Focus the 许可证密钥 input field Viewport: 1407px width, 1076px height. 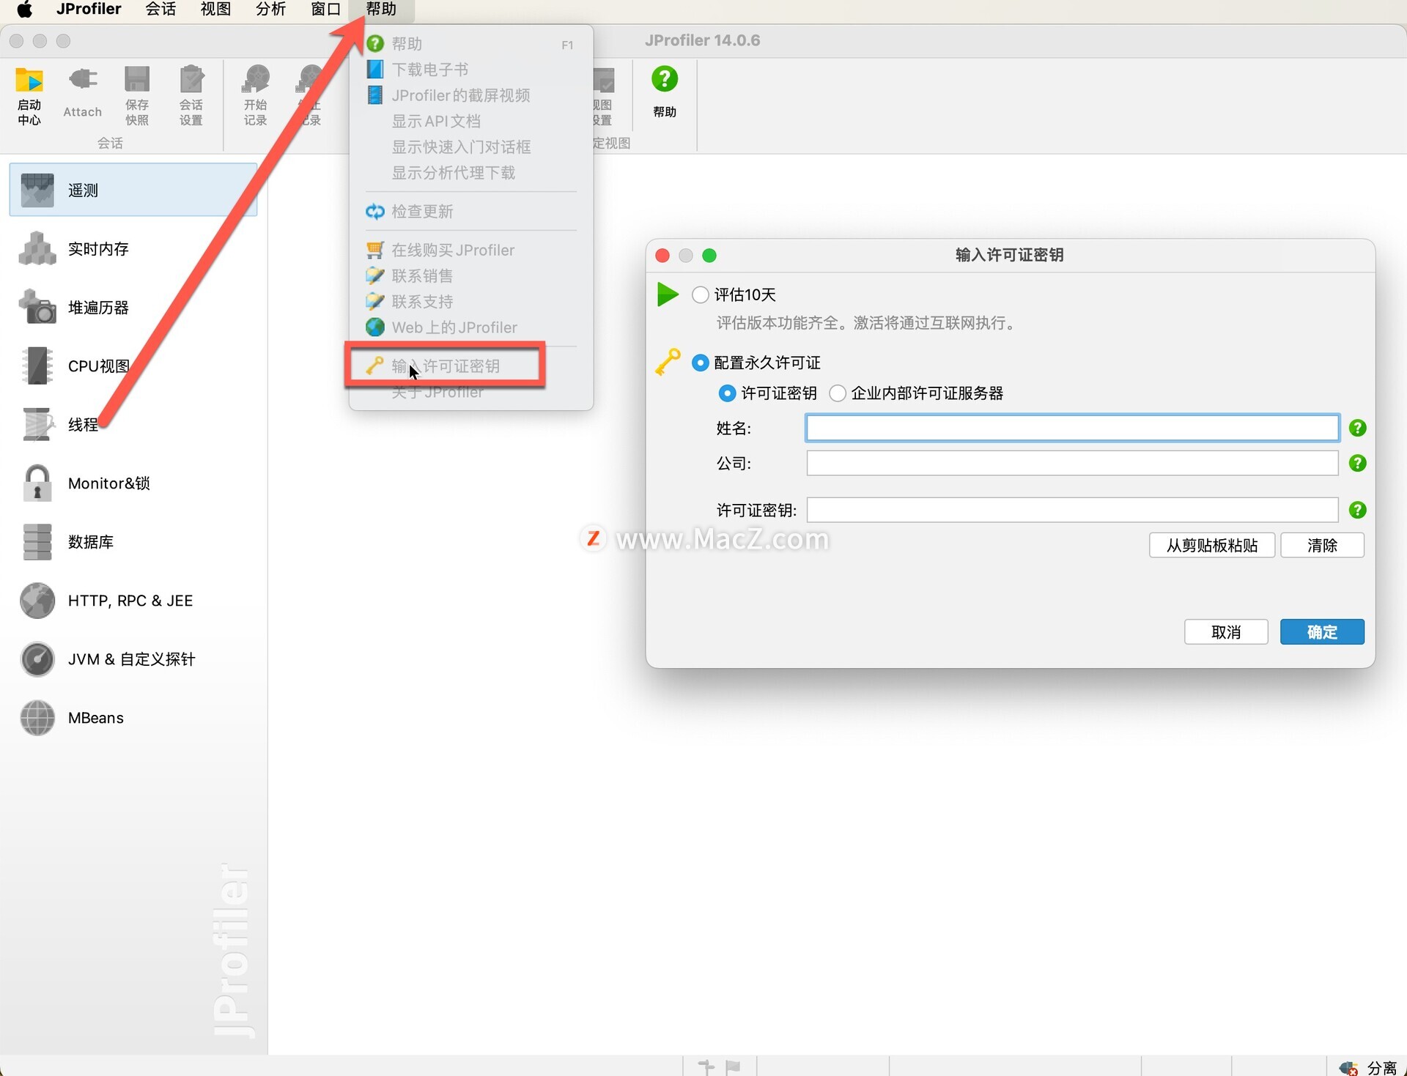pyautogui.click(x=1072, y=510)
